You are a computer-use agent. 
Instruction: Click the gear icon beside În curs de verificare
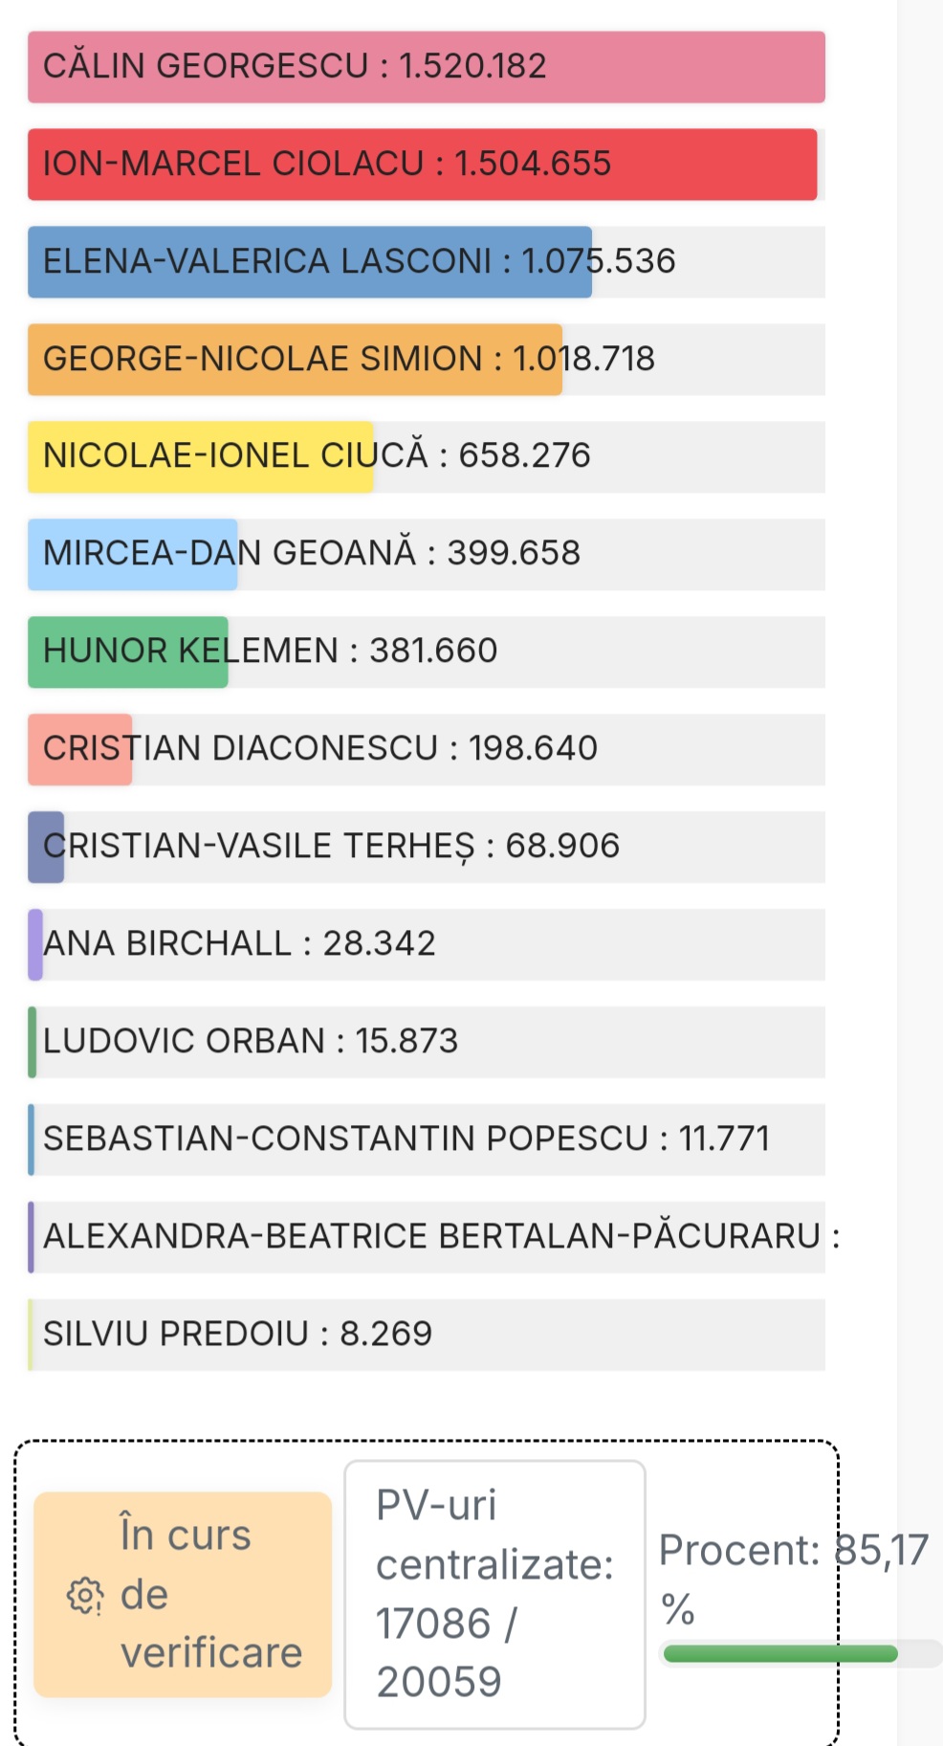[84, 1595]
